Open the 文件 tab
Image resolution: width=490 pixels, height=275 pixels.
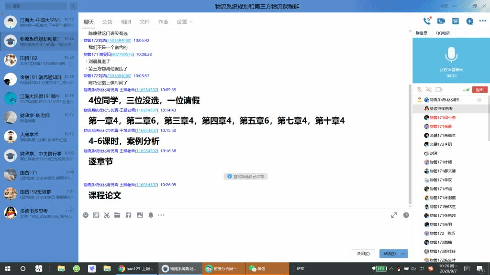[x=145, y=22]
